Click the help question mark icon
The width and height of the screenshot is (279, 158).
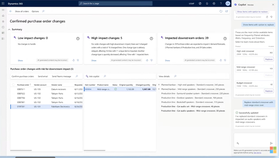click(221, 3)
